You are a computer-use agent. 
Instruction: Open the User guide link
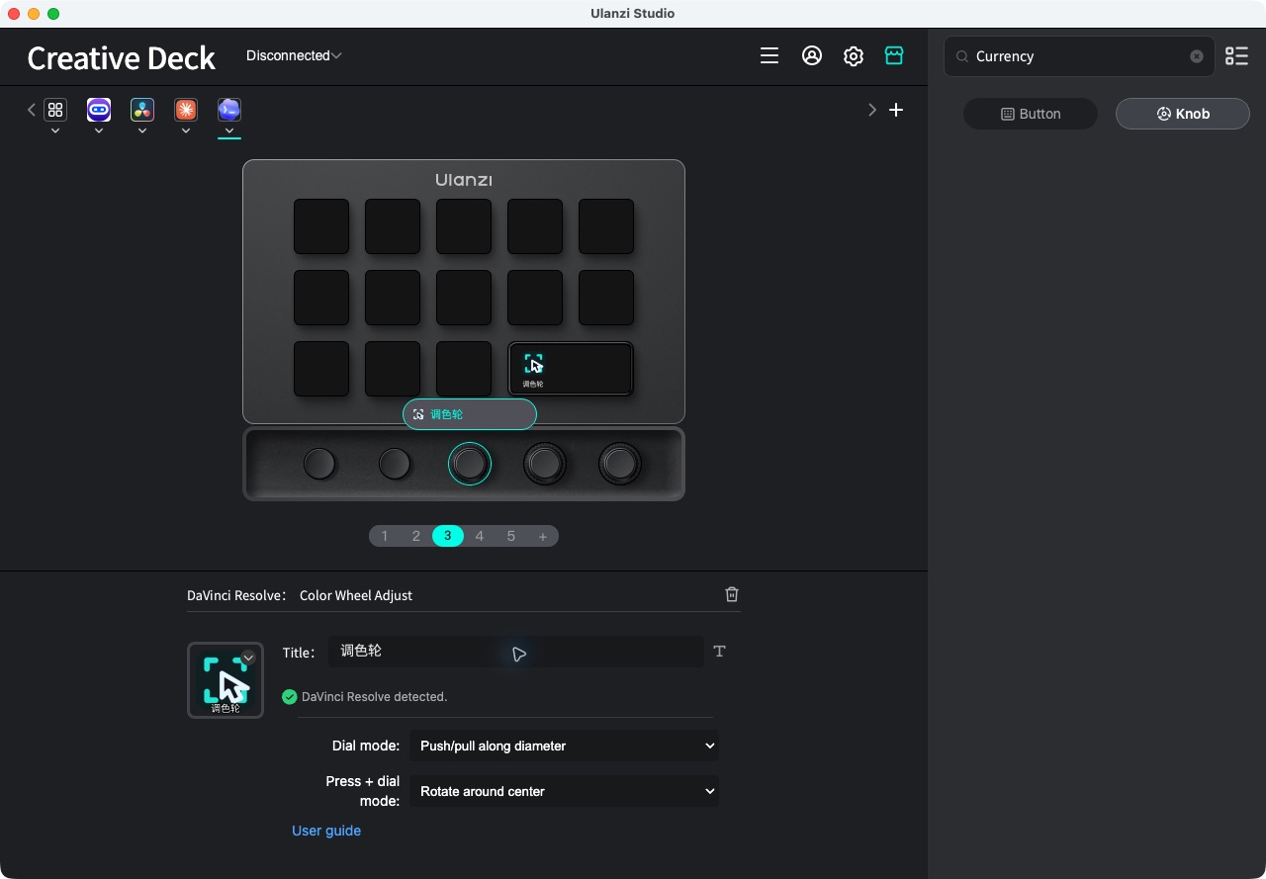[x=326, y=831]
